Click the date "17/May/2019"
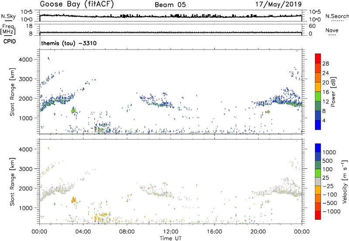The width and height of the screenshot is (349, 241). (278, 4)
